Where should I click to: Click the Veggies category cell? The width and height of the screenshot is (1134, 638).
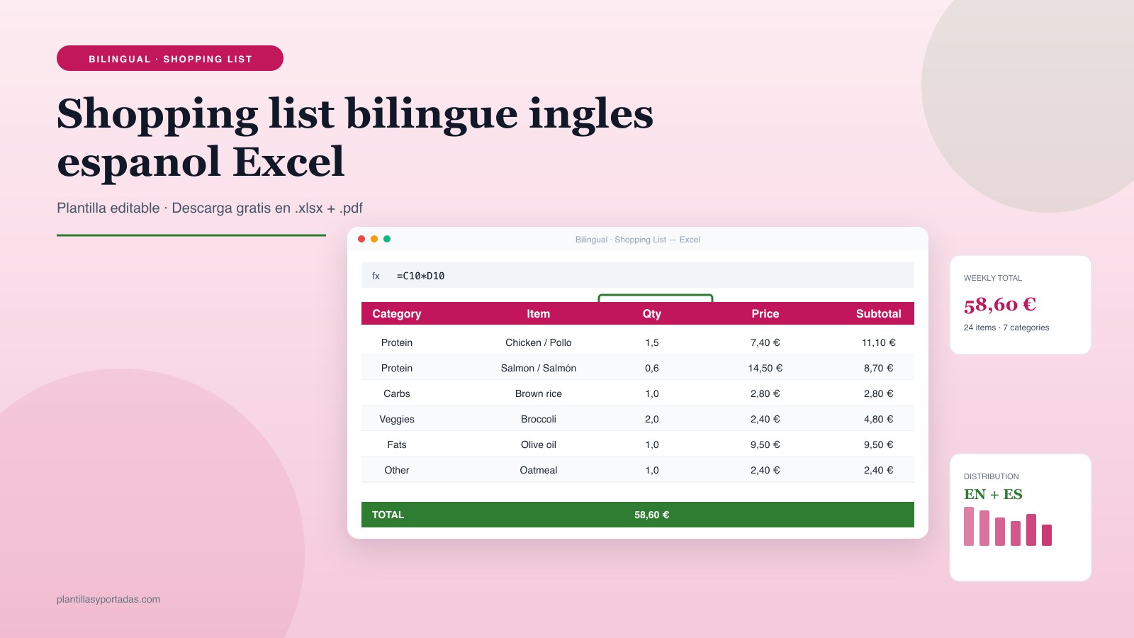(397, 419)
